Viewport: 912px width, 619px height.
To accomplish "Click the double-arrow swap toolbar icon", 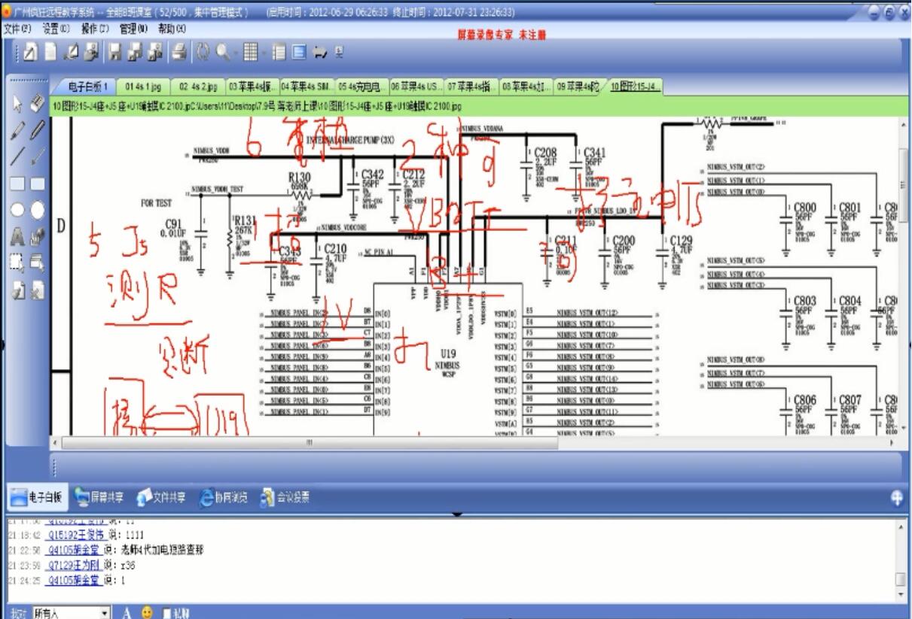I will [319, 53].
